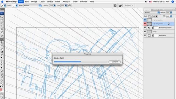Image resolution: width=176 pixels, height=99 pixels.
Task: Open the Photoshop application menu
Action: click(x=11, y=2)
